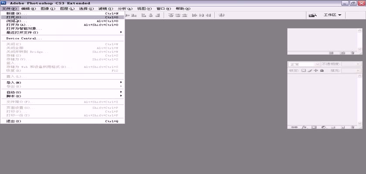
Task: Launch Bridge via the options bar icon
Action: 312,15
